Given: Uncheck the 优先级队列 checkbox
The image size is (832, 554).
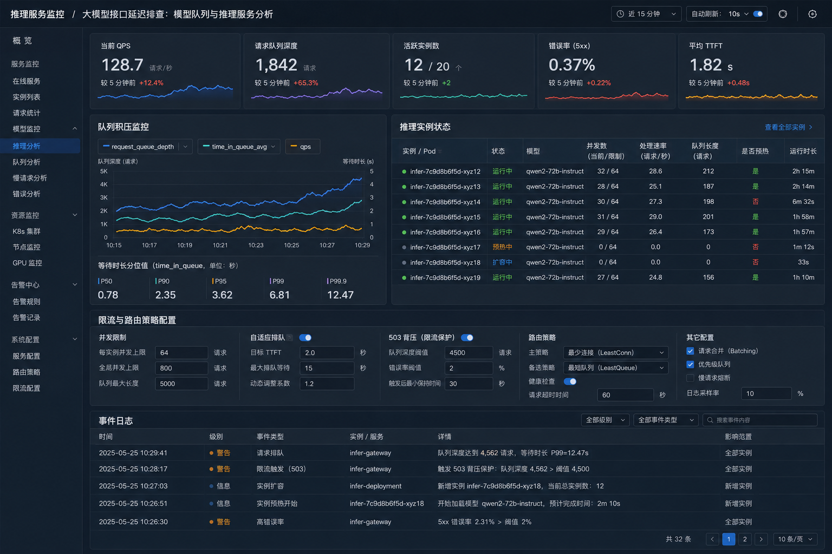Looking at the screenshot, I should coord(690,364).
